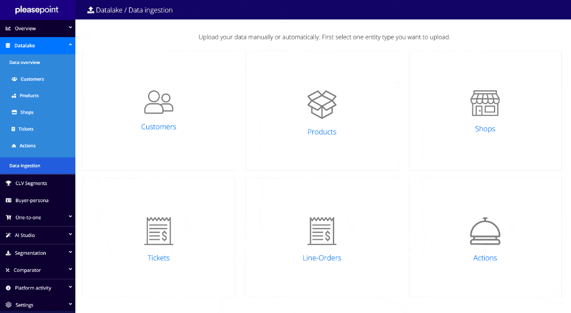Viewport: 571px width, 313px height.
Task: Open the AI Studio sidebar menu label
Action: (x=25, y=235)
